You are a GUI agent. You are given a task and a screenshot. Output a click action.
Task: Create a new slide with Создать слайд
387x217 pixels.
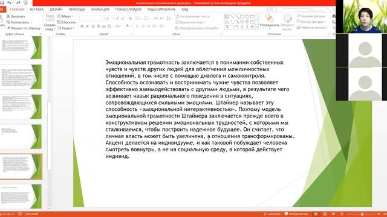50,22
